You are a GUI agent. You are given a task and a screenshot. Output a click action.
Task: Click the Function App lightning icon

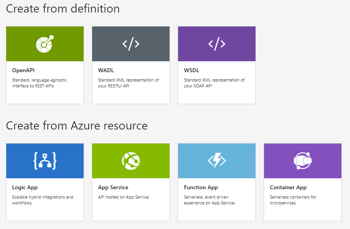pyautogui.click(x=216, y=161)
